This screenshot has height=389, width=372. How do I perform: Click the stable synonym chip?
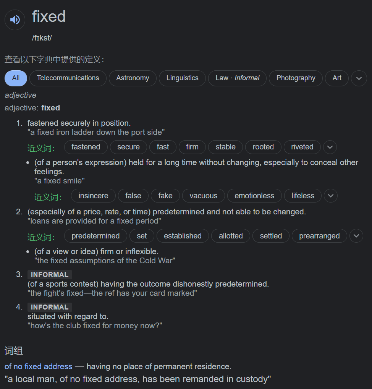(x=225, y=147)
